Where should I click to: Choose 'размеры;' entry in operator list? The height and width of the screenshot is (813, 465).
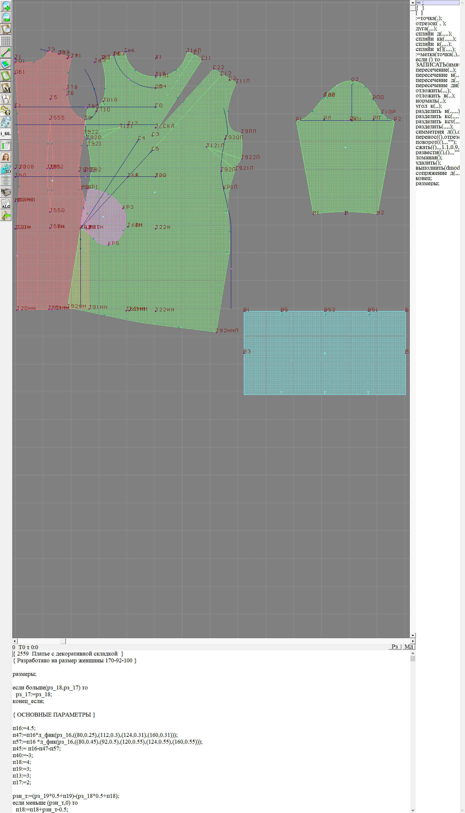click(427, 183)
